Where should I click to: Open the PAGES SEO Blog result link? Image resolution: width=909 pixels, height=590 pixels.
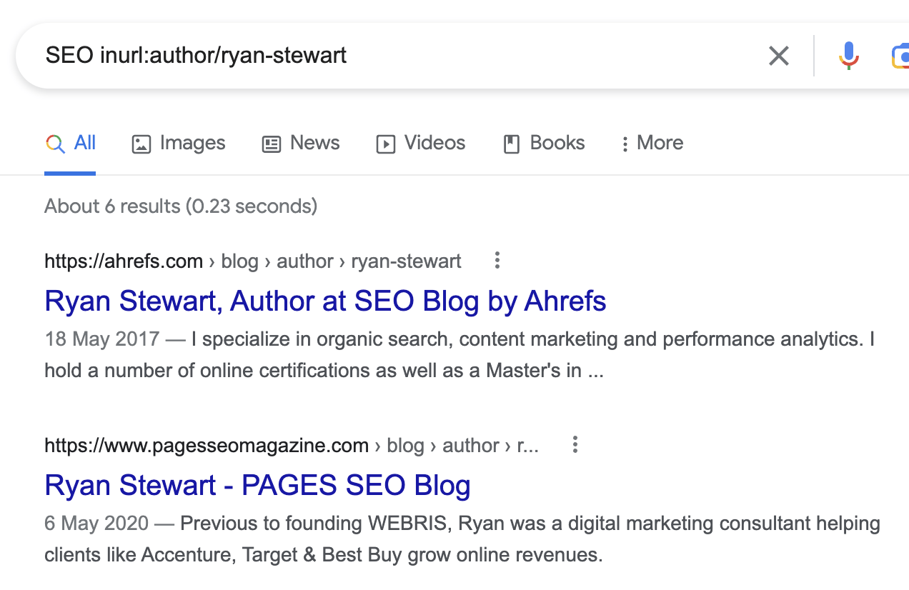coord(257,485)
